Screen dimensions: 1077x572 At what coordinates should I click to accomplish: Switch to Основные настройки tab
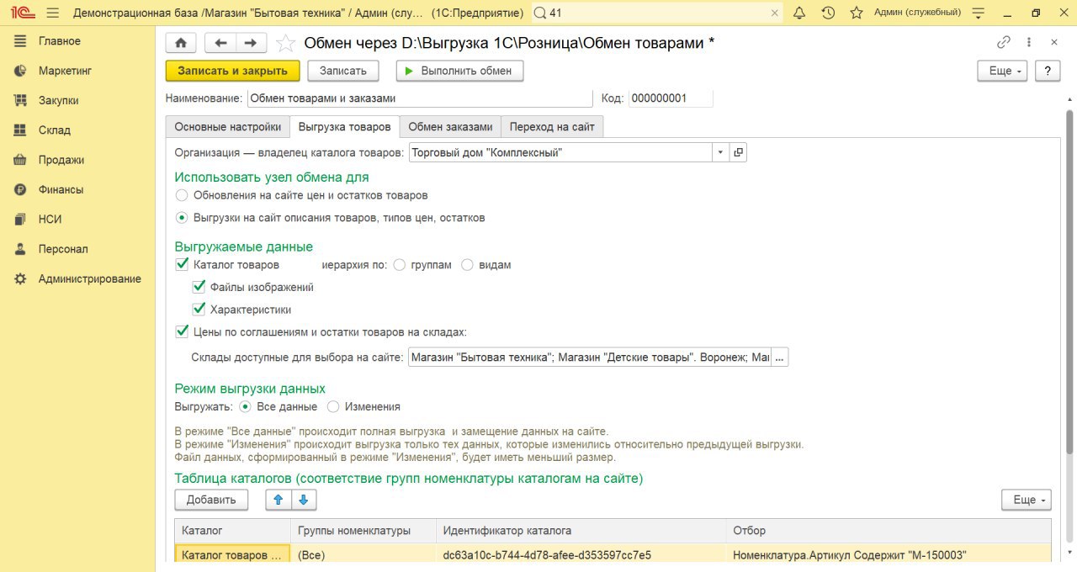click(228, 127)
